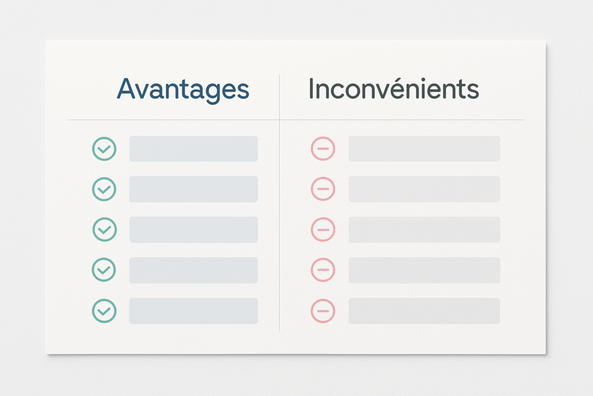Select the last Avantages placeholder bar
The width and height of the screenshot is (593, 396).
pyautogui.click(x=193, y=311)
